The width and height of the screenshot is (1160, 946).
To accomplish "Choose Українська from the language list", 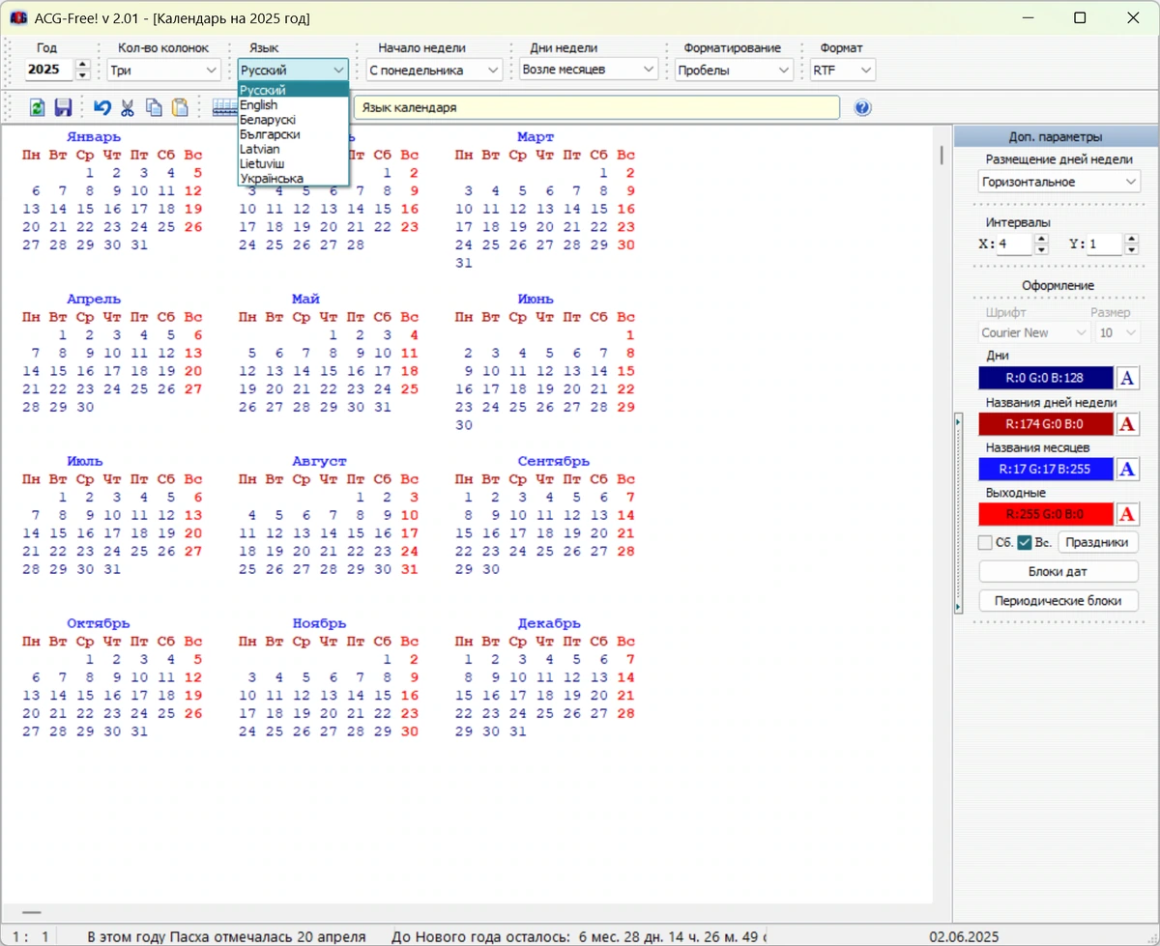I will coord(272,178).
